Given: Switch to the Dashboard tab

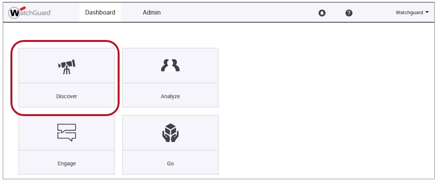Looking at the screenshot, I should tap(100, 12).
